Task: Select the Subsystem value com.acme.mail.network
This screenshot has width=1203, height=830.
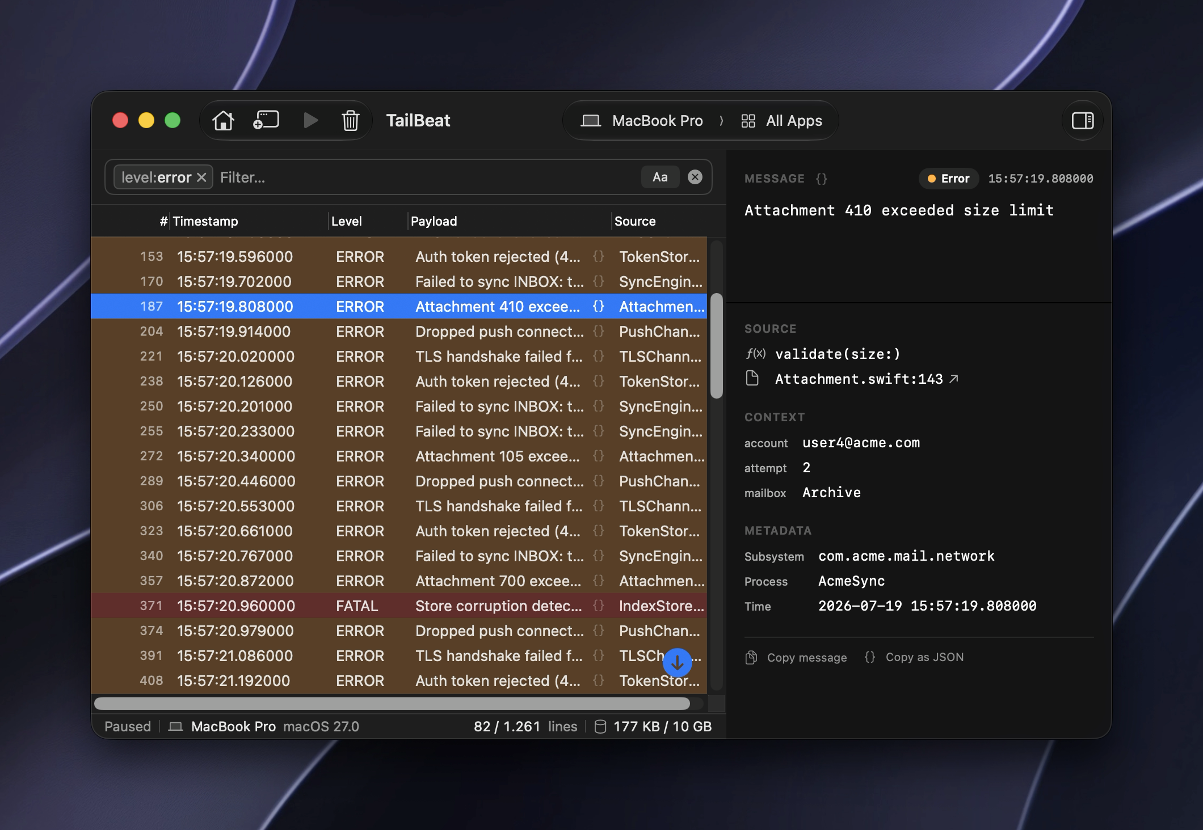Action: 906,556
